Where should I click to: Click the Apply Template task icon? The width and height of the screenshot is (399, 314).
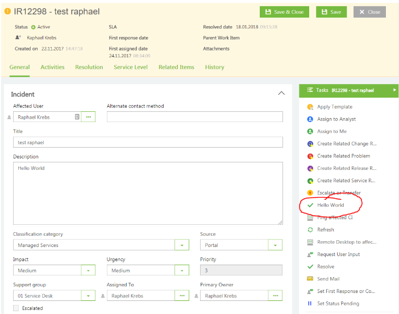tap(310, 107)
